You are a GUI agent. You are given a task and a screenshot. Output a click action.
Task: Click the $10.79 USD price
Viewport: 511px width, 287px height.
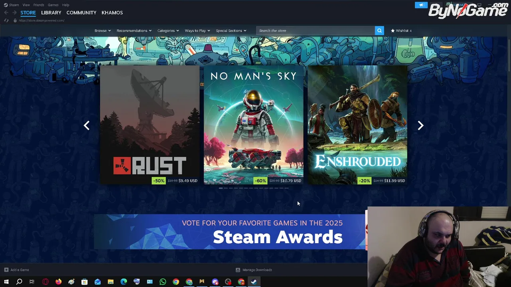(291, 181)
